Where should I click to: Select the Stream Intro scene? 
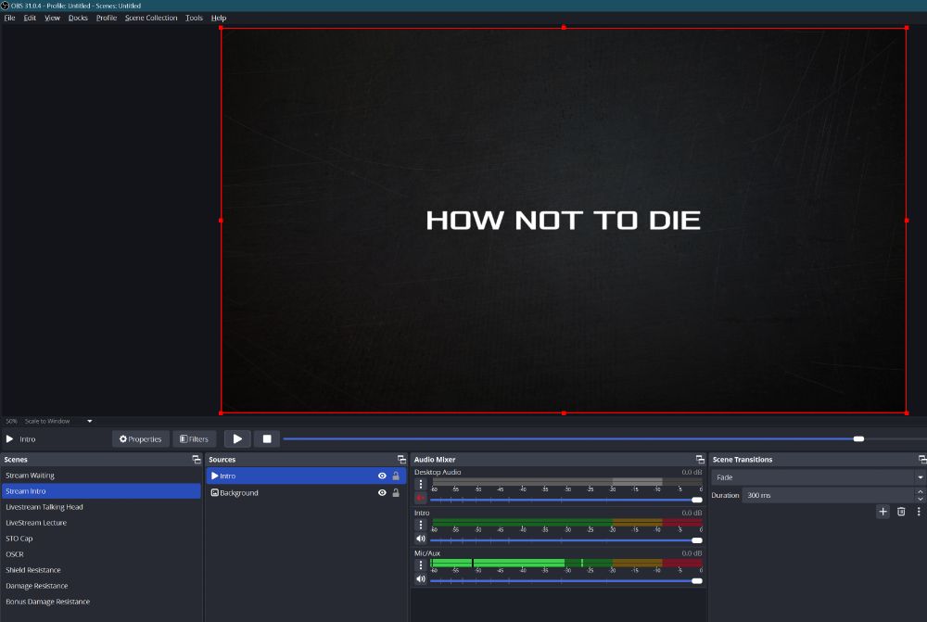[x=101, y=491]
